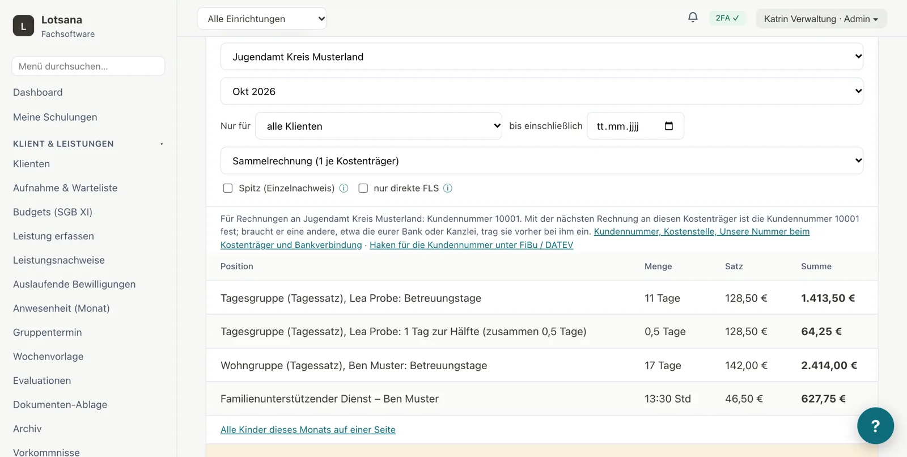Image resolution: width=907 pixels, height=457 pixels.
Task: Open Archiv in sidebar
Action: tap(27, 429)
